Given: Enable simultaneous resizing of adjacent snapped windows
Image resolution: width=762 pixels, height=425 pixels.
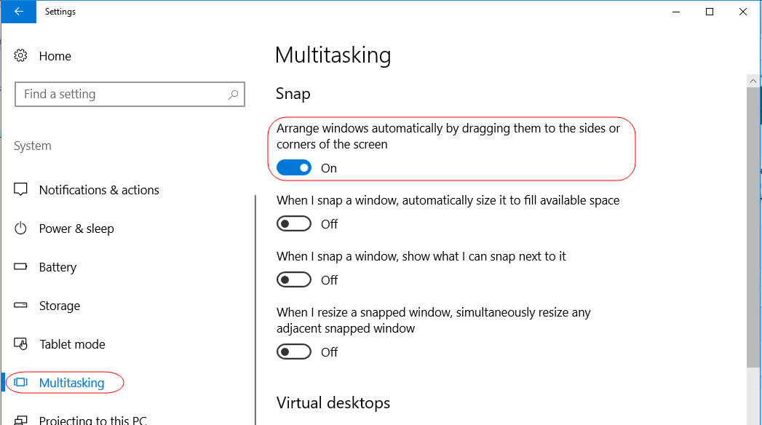Looking at the screenshot, I should pos(294,351).
